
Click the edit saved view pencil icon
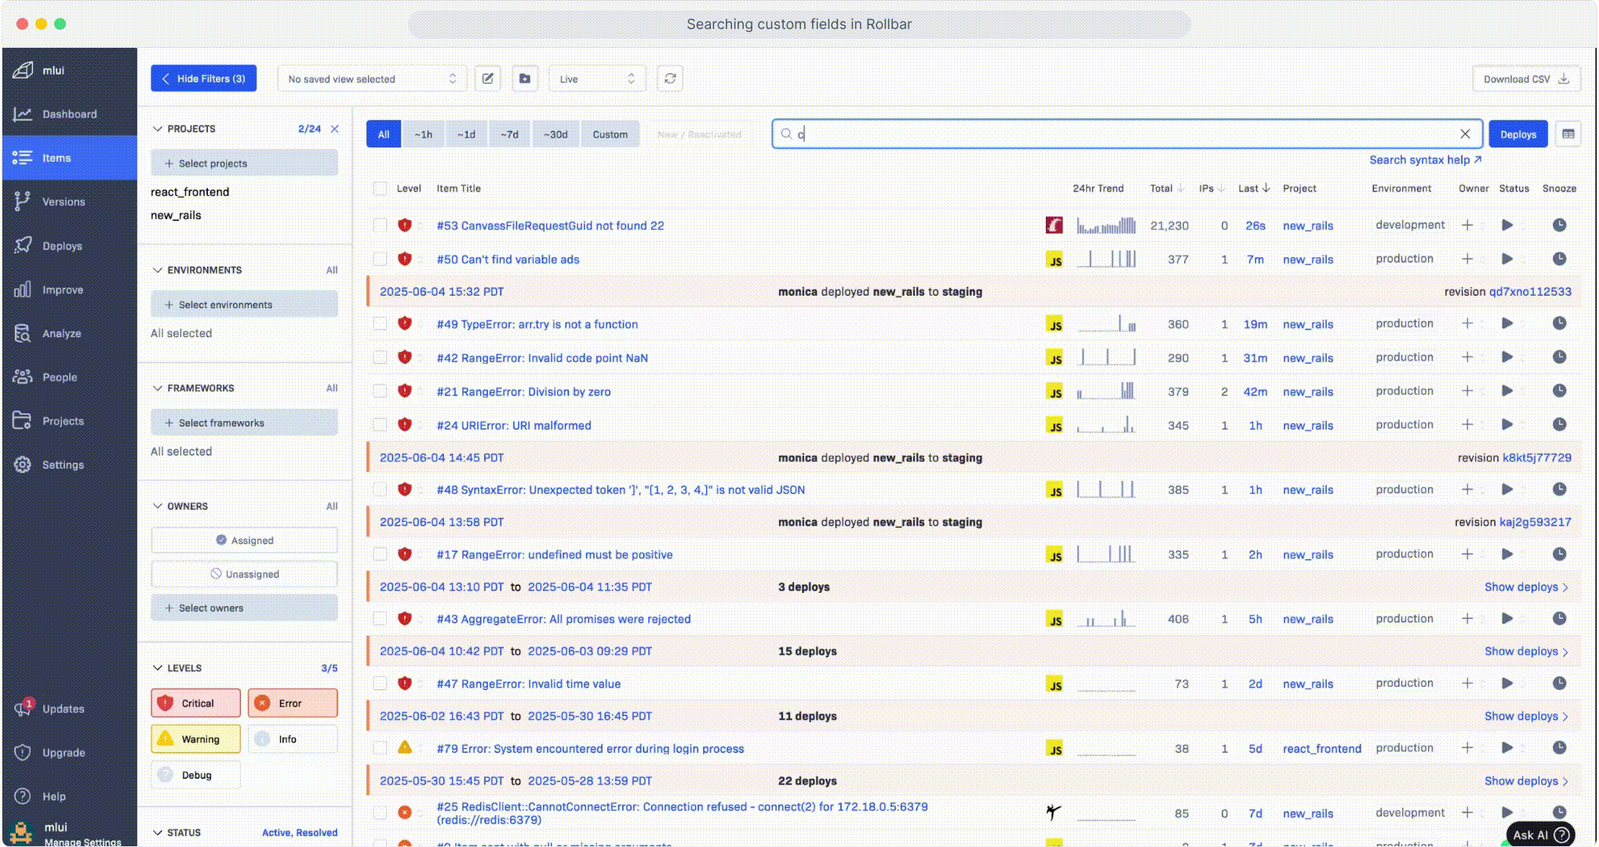487,78
